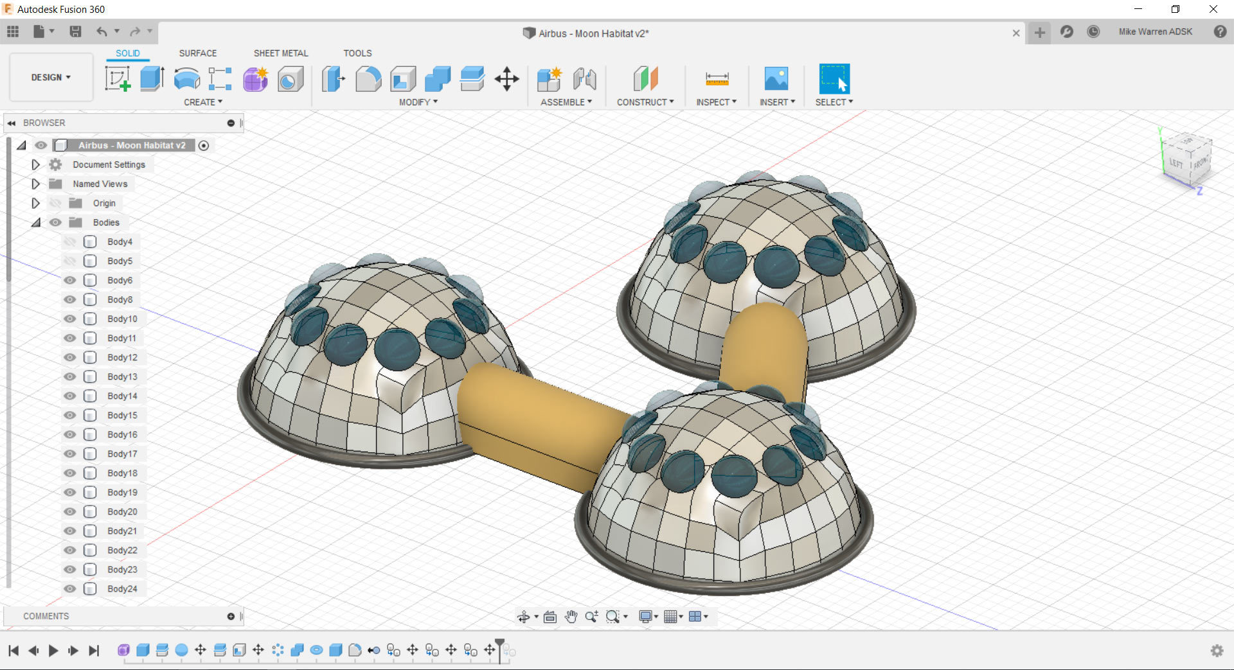Activate the Move/Copy arrows tool

coord(507,79)
